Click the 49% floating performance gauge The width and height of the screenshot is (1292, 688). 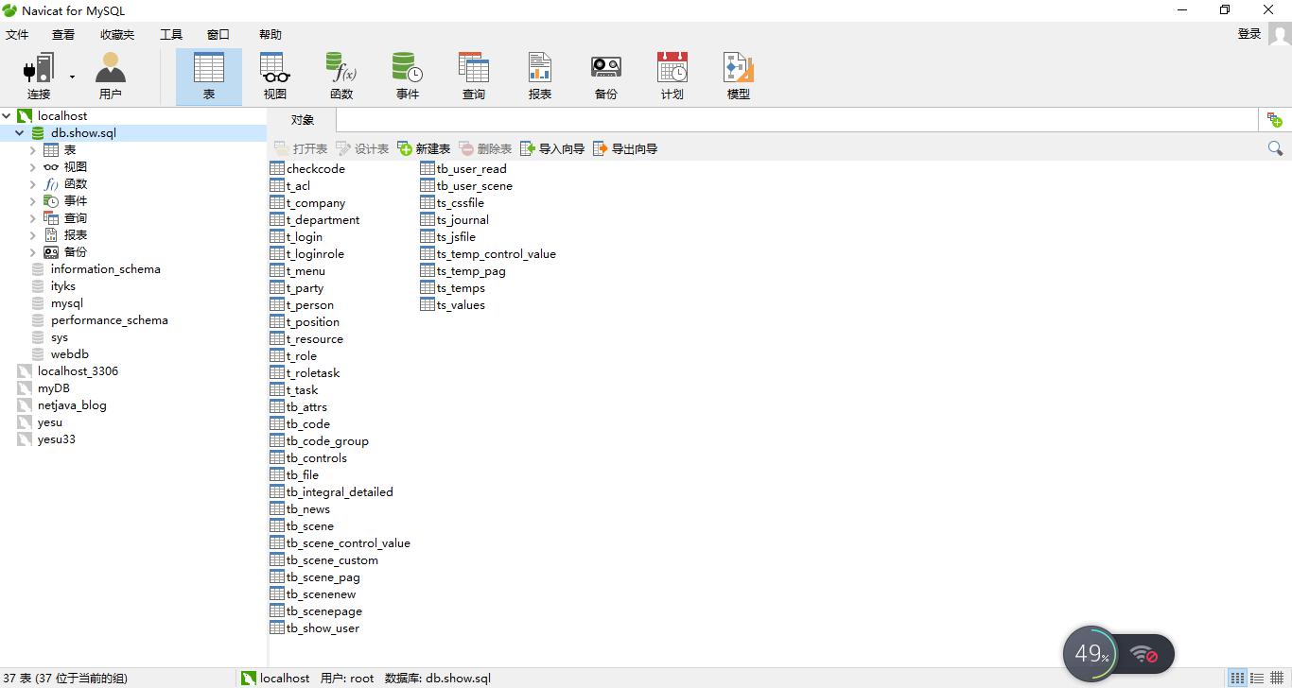(x=1091, y=653)
